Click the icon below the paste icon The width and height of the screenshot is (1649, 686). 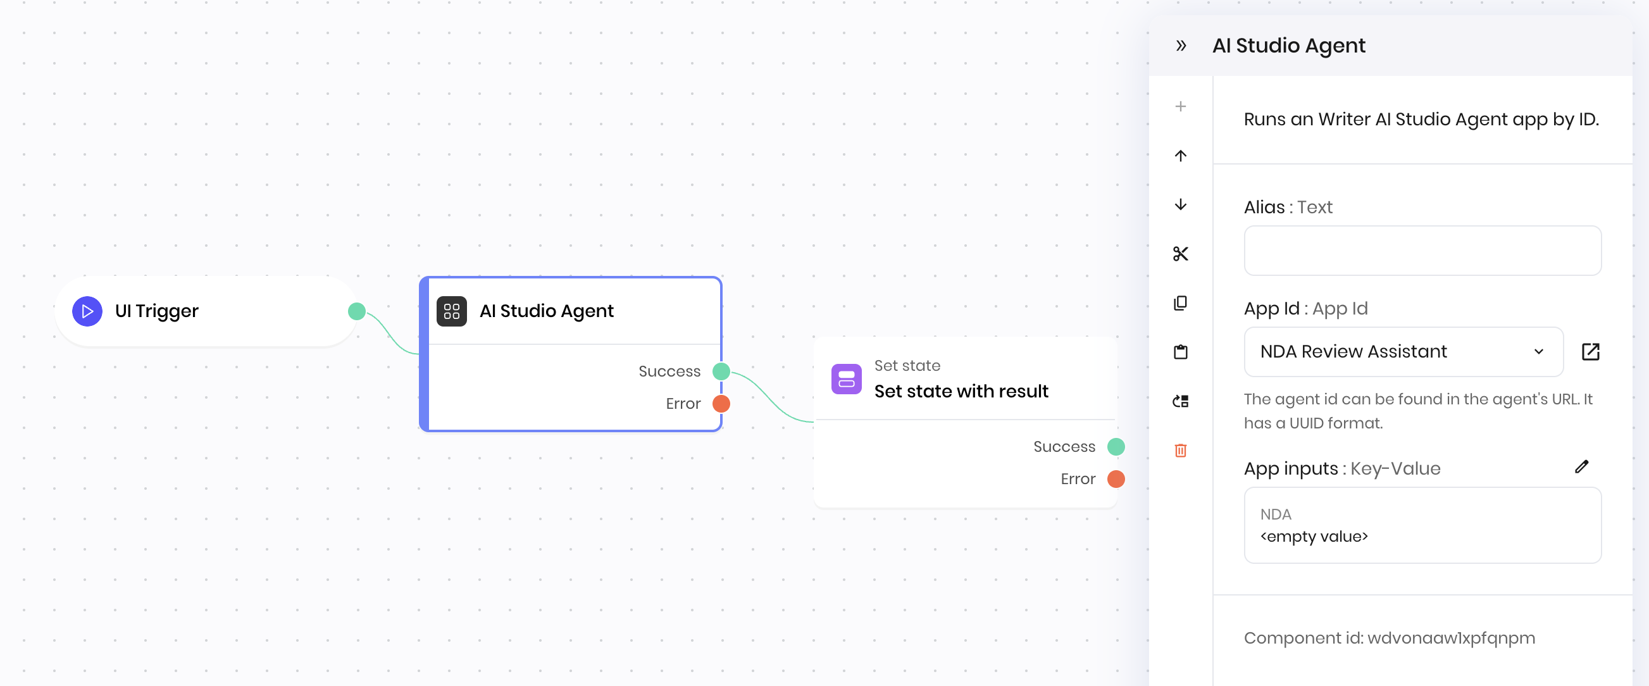click(x=1180, y=401)
